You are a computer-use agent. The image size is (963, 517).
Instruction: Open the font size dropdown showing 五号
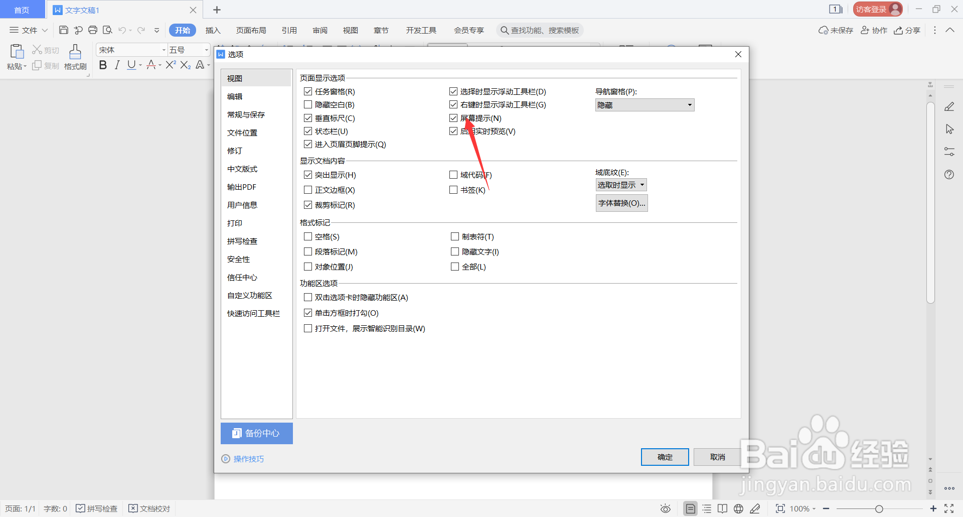[188, 50]
